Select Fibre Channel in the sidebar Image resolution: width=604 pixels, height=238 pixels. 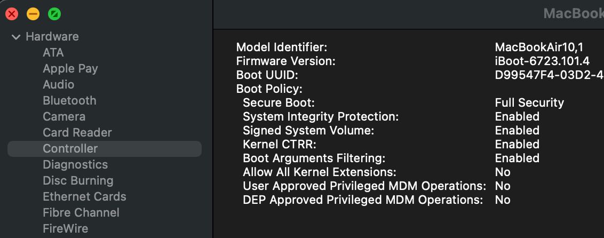(x=81, y=212)
